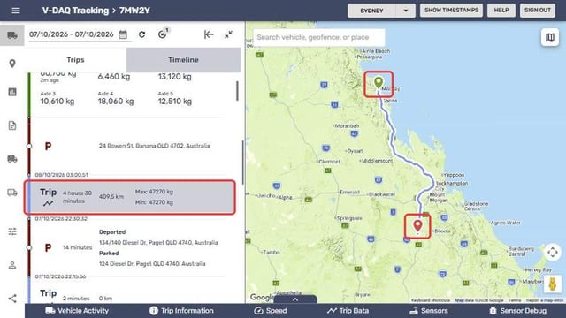Click the green start marker on map

tap(379, 83)
